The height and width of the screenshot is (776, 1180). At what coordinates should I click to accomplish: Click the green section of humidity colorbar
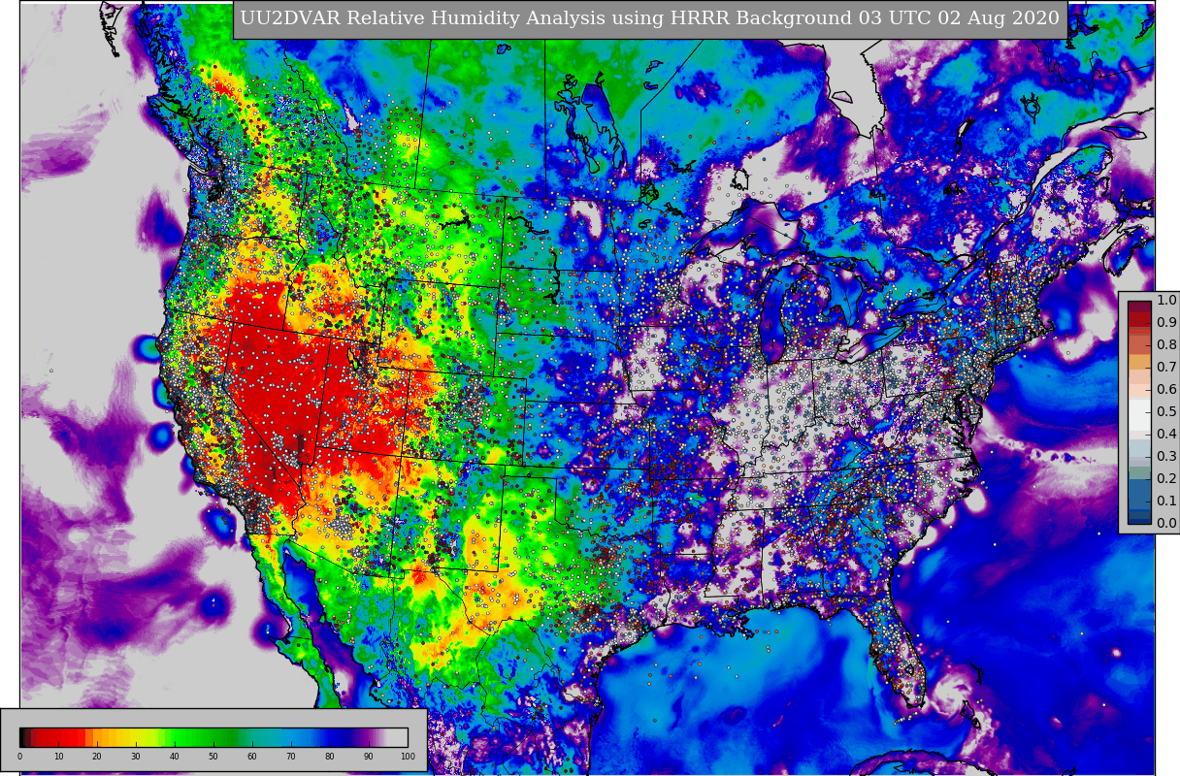[204, 737]
